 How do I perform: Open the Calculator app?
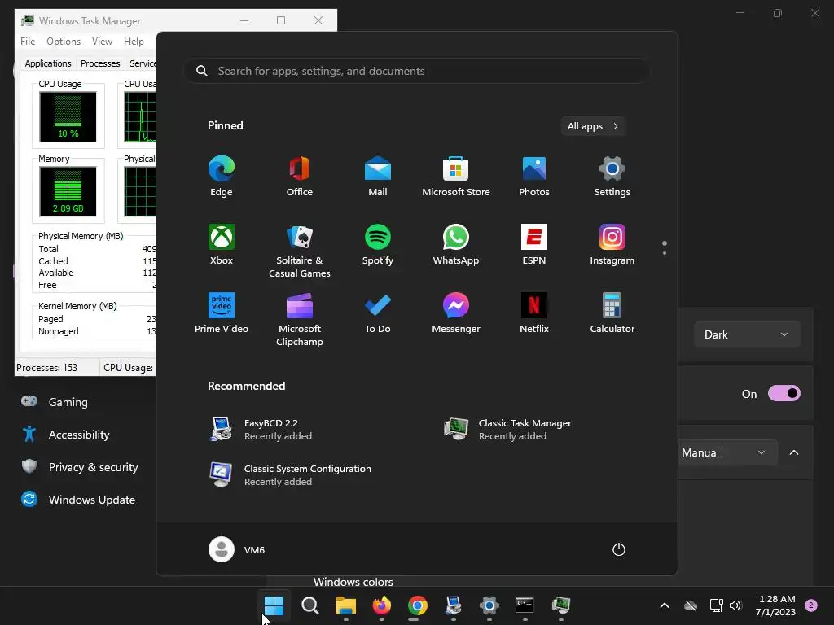coord(612,313)
